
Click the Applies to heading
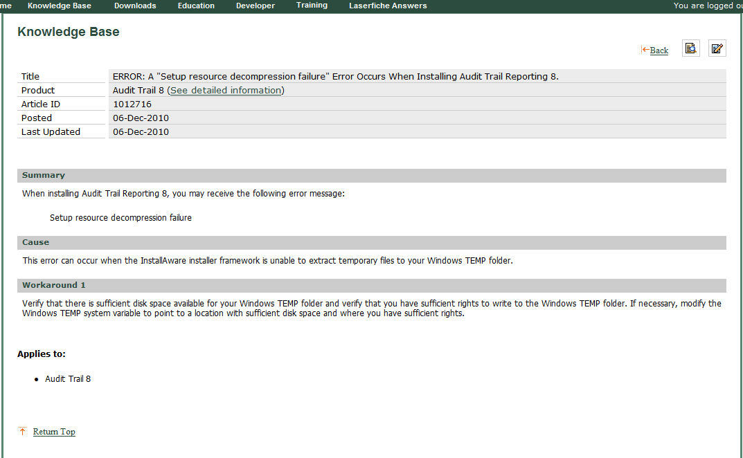tap(42, 354)
